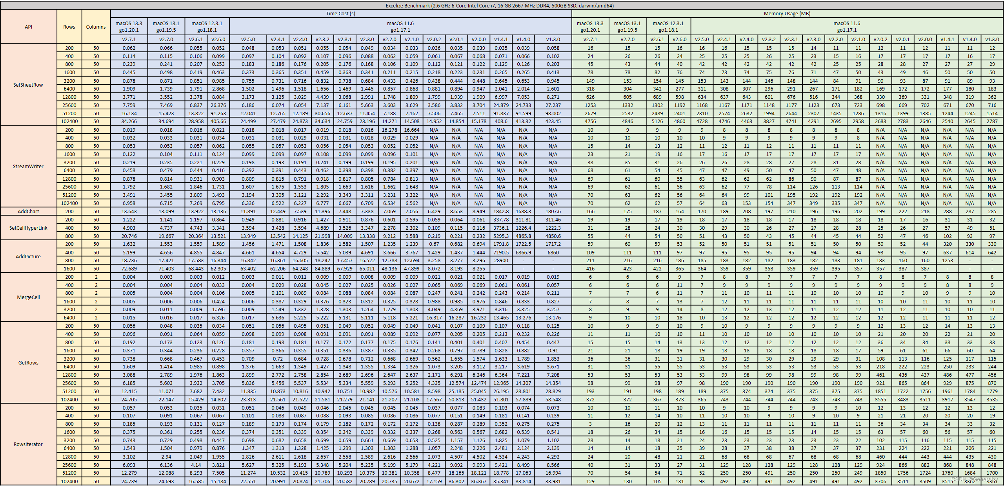The image size is (1004, 486).
Task: Select the RowsIterator API label cell
Action: (28, 444)
